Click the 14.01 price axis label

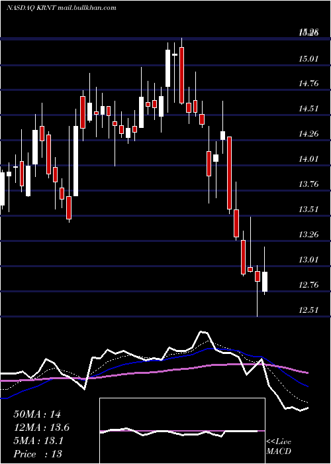(308, 159)
